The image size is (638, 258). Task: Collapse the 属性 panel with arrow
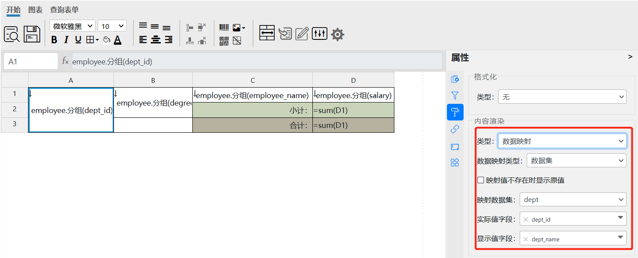(x=630, y=57)
